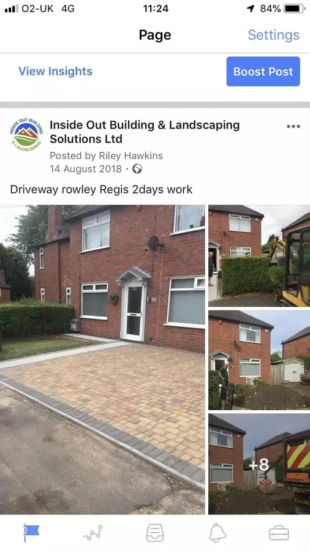Open the toolbox briefcase tab
This screenshot has height=551, width=310.
[x=279, y=533]
